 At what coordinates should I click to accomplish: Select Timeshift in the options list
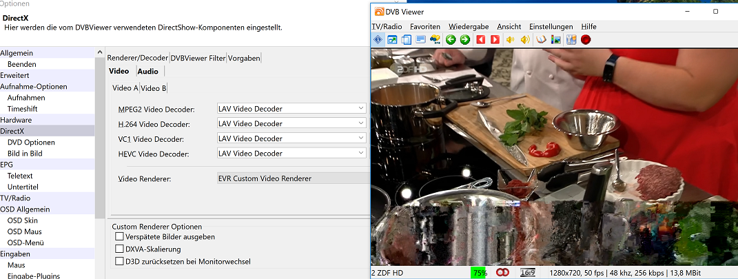click(x=23, y=109)
